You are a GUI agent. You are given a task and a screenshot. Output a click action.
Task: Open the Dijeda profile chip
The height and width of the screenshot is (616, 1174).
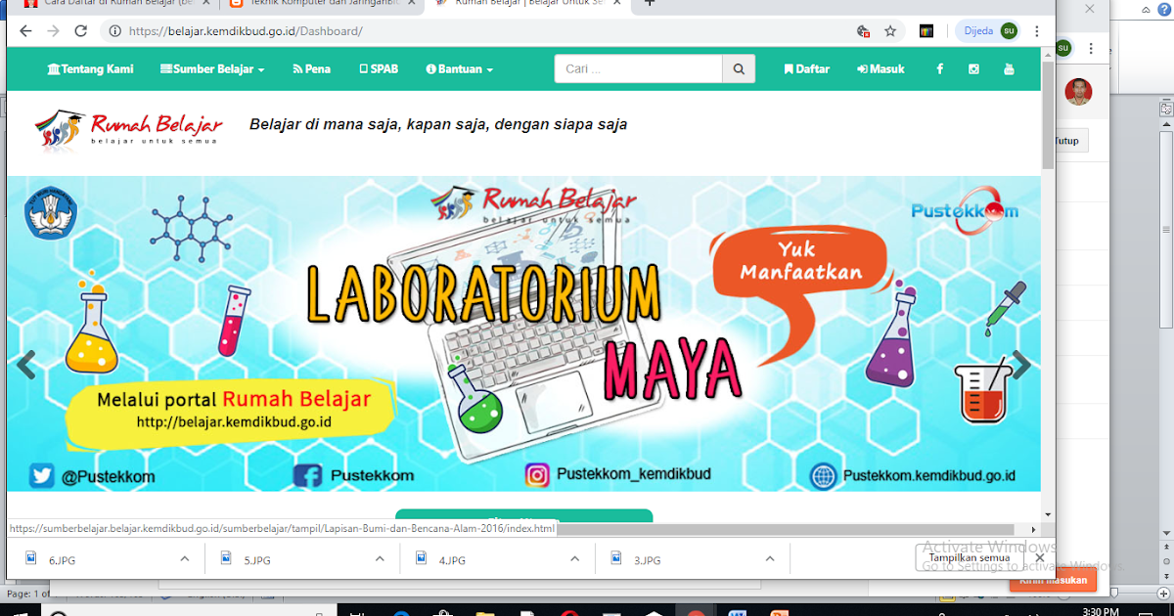pos(988,31)
